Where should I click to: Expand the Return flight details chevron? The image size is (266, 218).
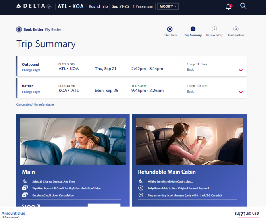point(241,92)
